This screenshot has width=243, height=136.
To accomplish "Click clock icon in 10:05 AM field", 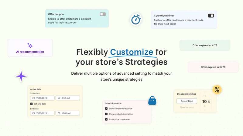I will point(59,113).
